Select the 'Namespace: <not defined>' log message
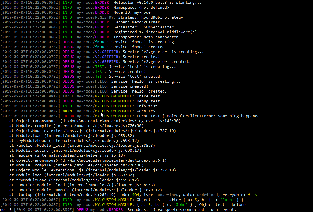This screenshot has height=212, width=313. pos(141,8)
